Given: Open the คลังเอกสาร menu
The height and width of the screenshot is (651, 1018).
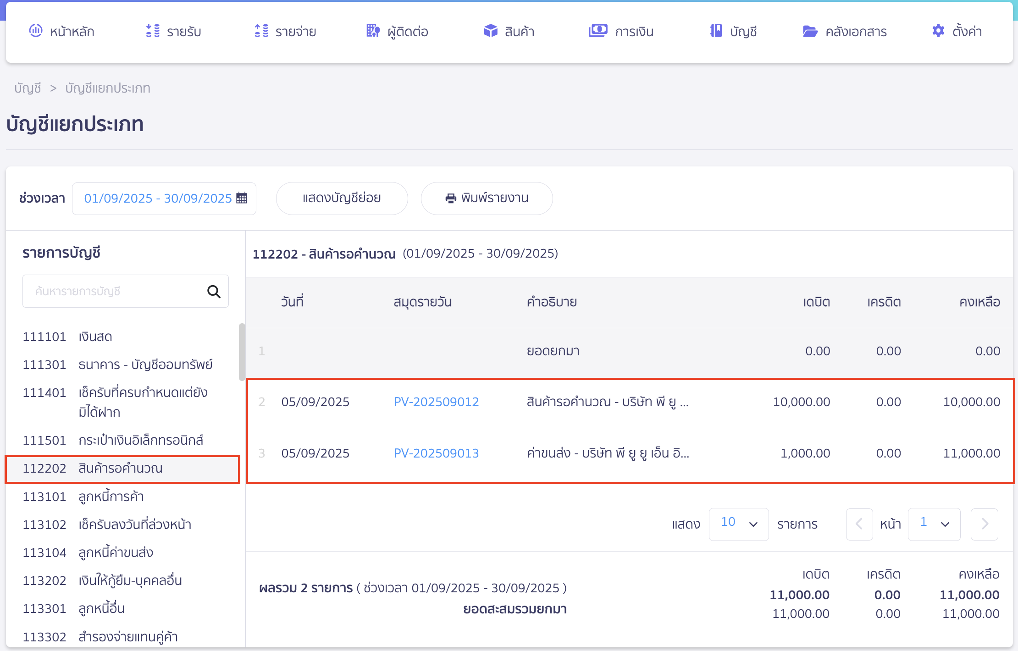Looking at the screenshot, I should 845,31.
